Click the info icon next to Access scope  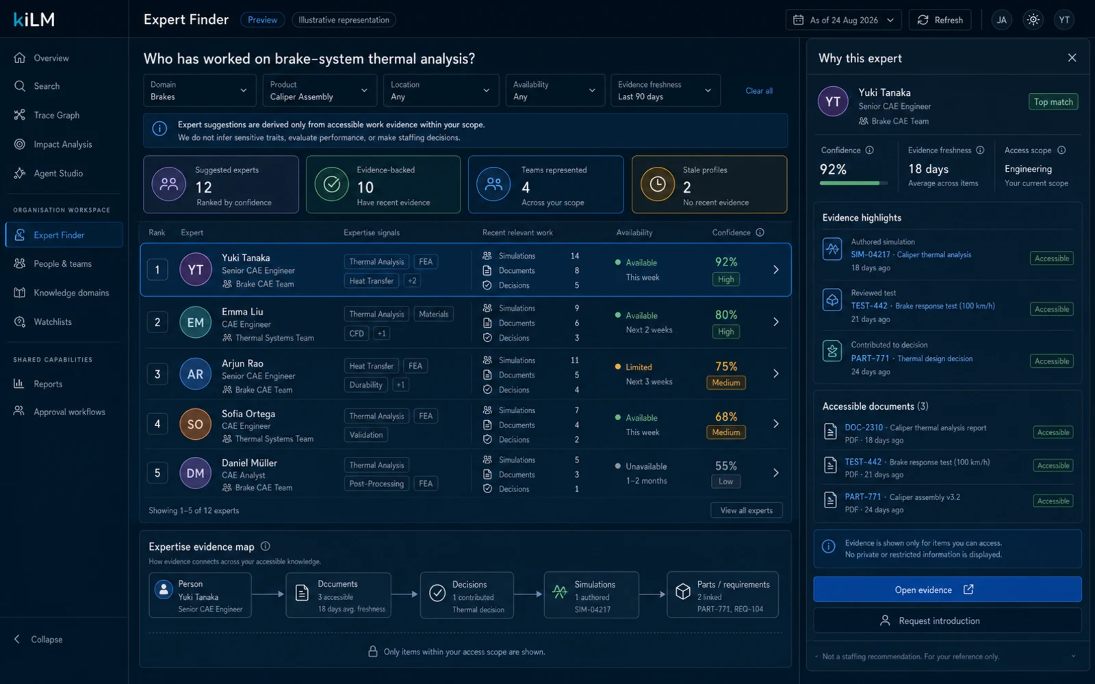pyautogui.click(x=1061, y=150)
